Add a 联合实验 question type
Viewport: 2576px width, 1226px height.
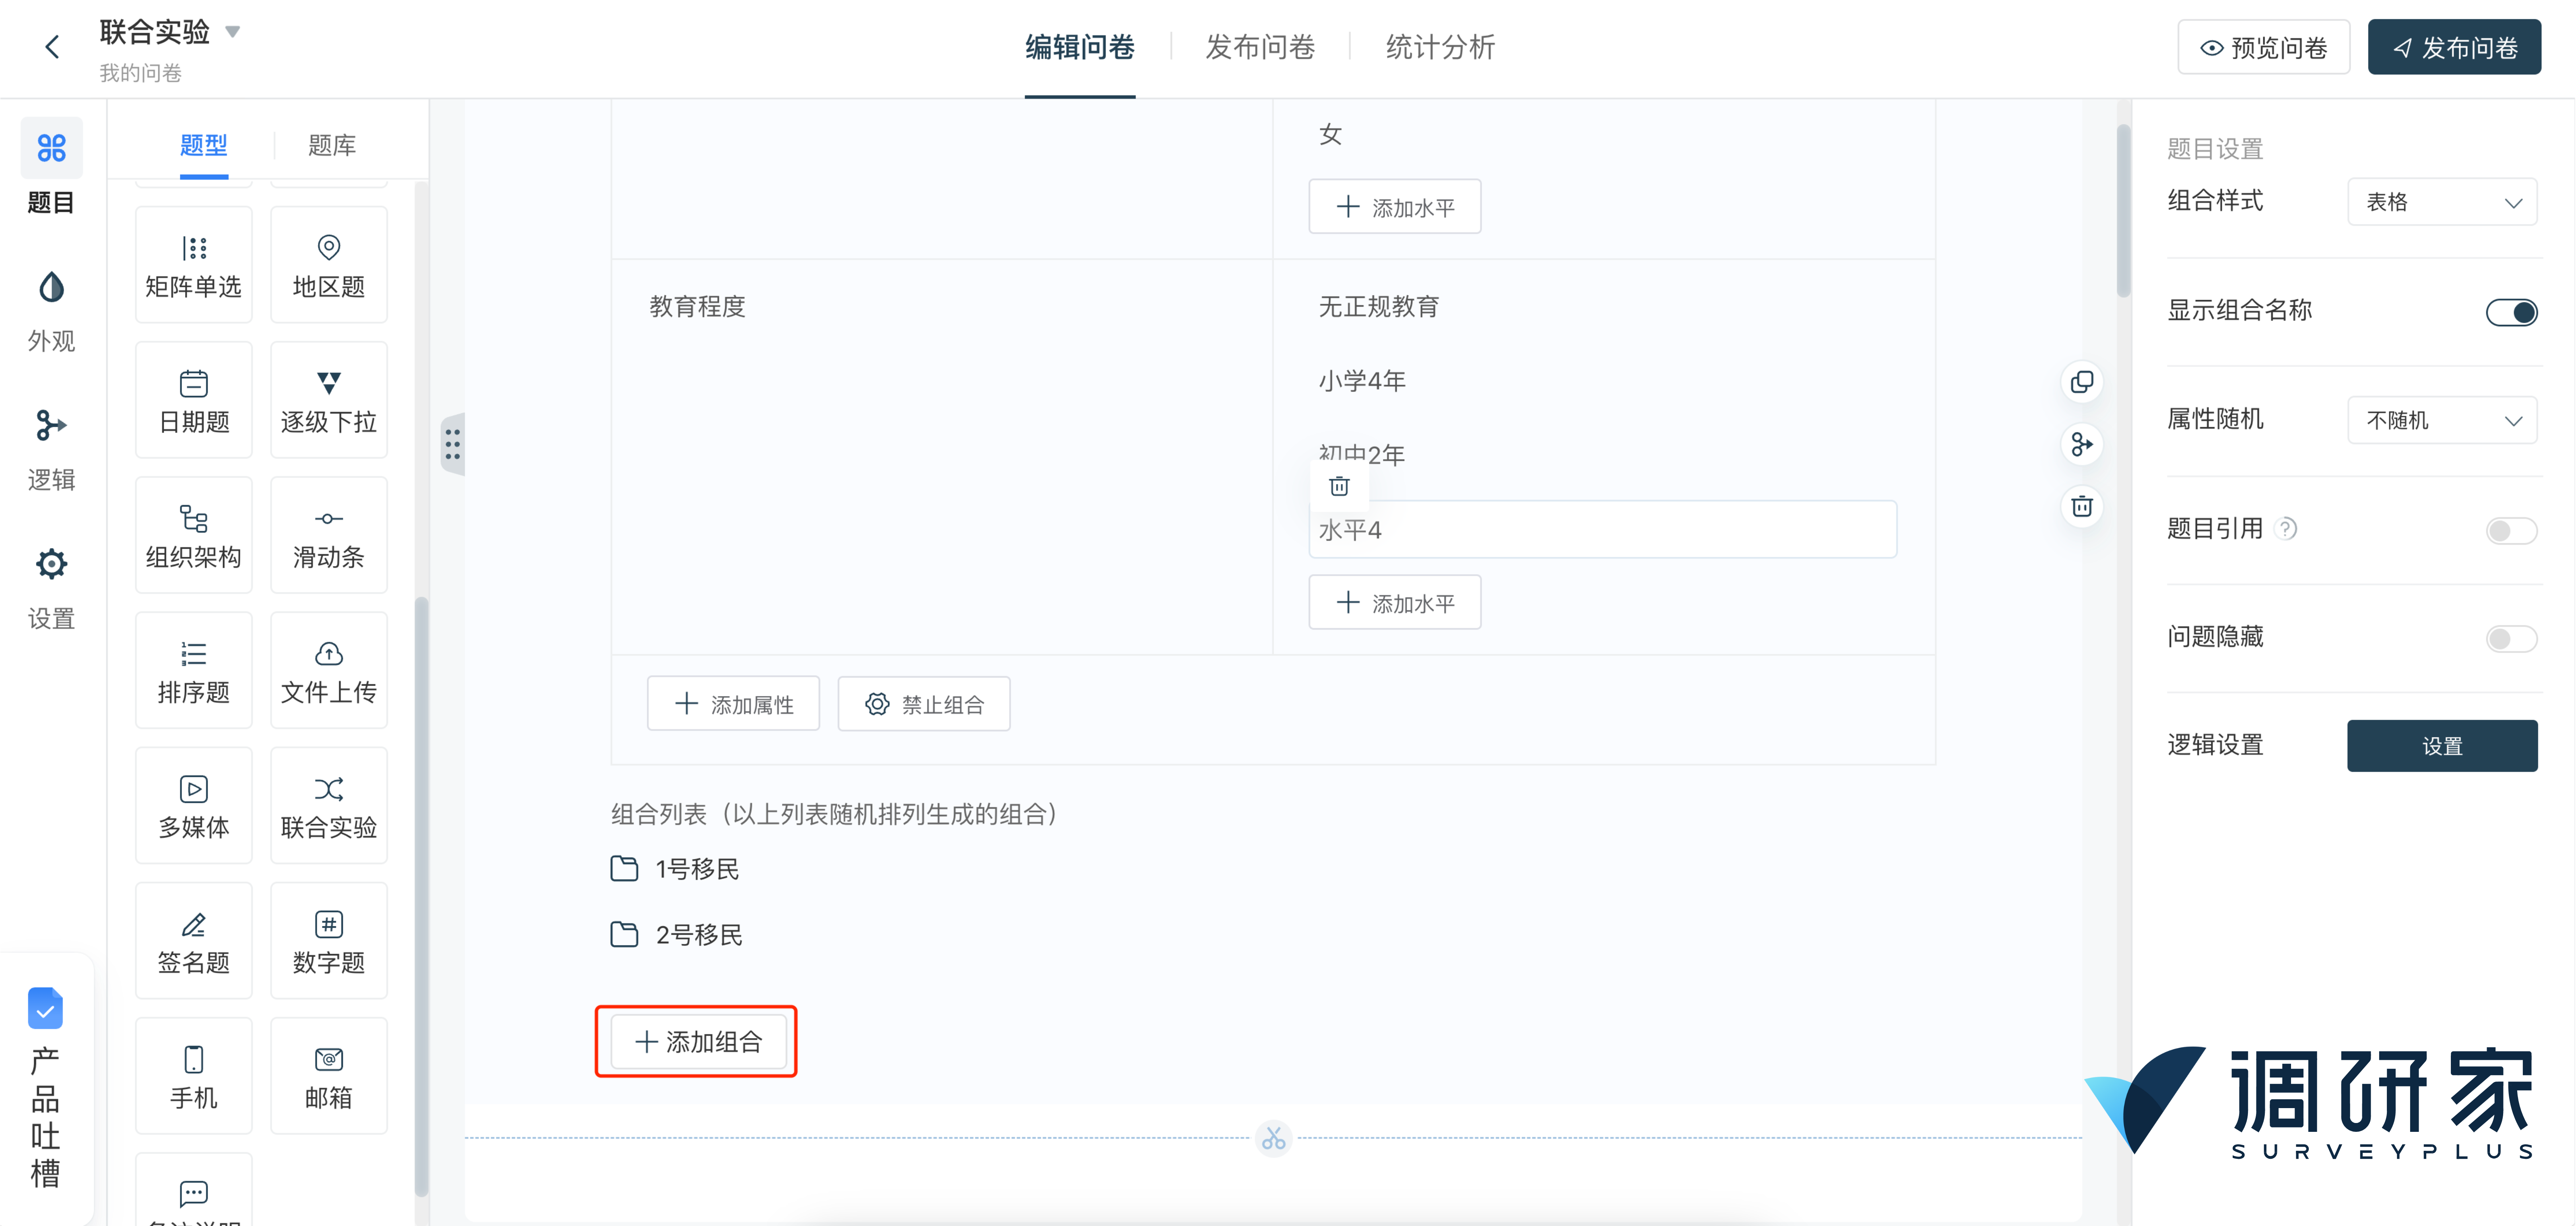click(x=329, y=805)
